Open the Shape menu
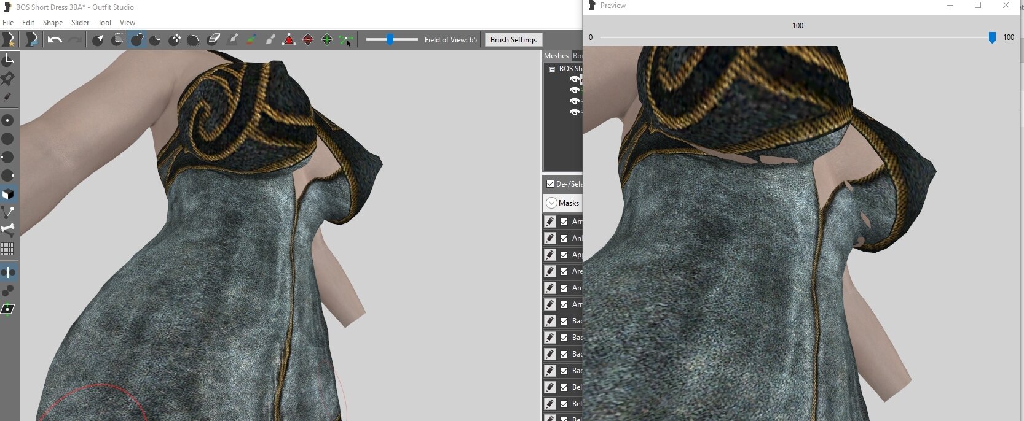Image resolution: width=1024 pixels, height=421 pixels. point(53,22)
